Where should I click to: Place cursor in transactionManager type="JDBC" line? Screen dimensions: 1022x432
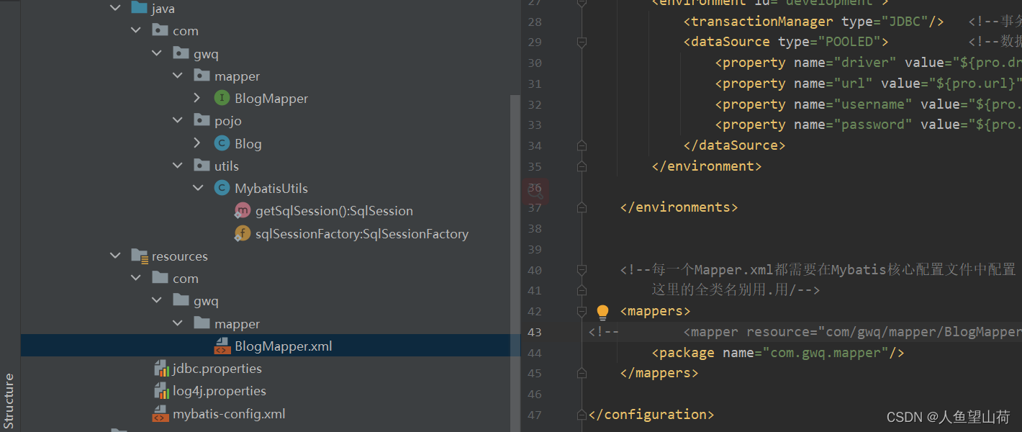[813, 22]
